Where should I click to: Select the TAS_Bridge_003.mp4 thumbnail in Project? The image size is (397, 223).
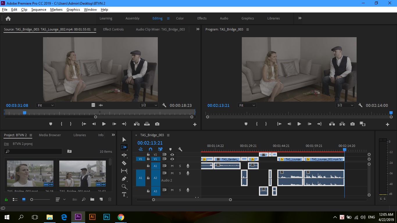click(30, 174)
